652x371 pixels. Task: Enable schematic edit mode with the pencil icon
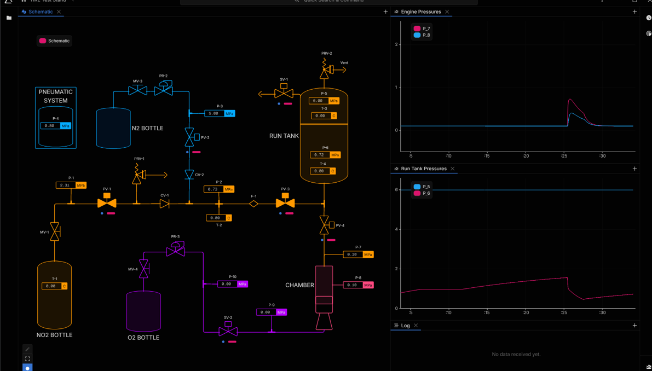(x=27, y=349)
